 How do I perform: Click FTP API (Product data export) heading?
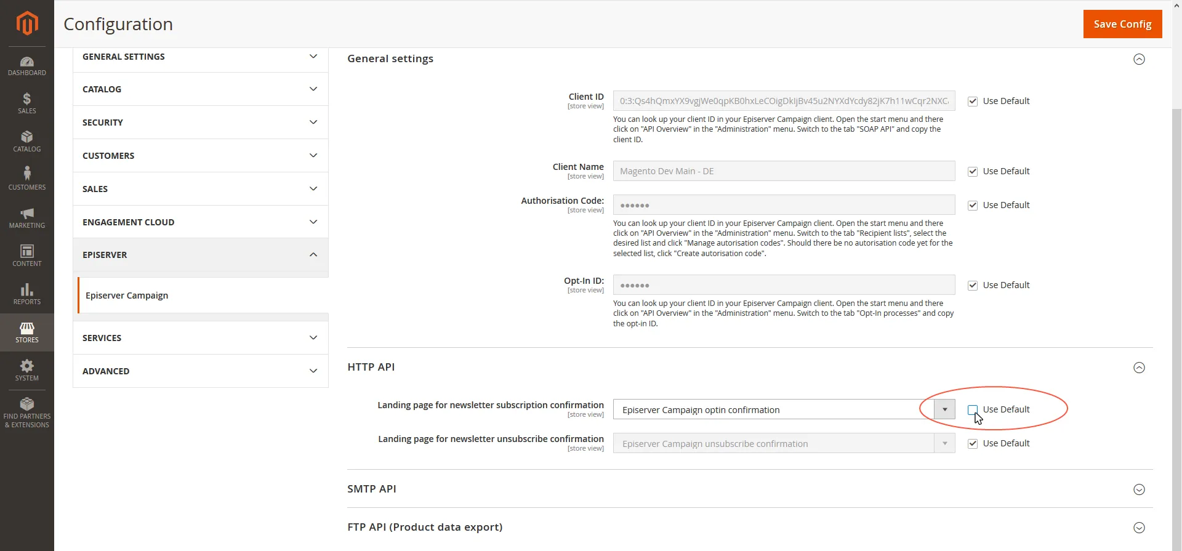tap(425, 527)
